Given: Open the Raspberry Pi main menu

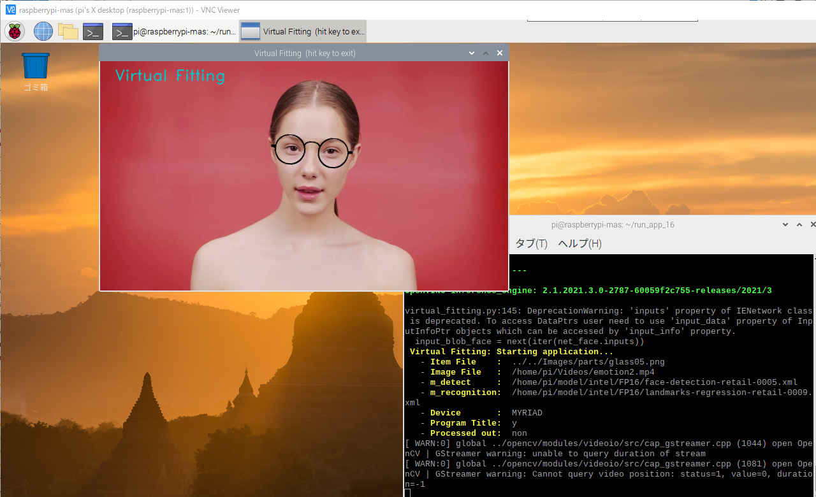Looking at the screenshot, I should [x=15, y=31].
